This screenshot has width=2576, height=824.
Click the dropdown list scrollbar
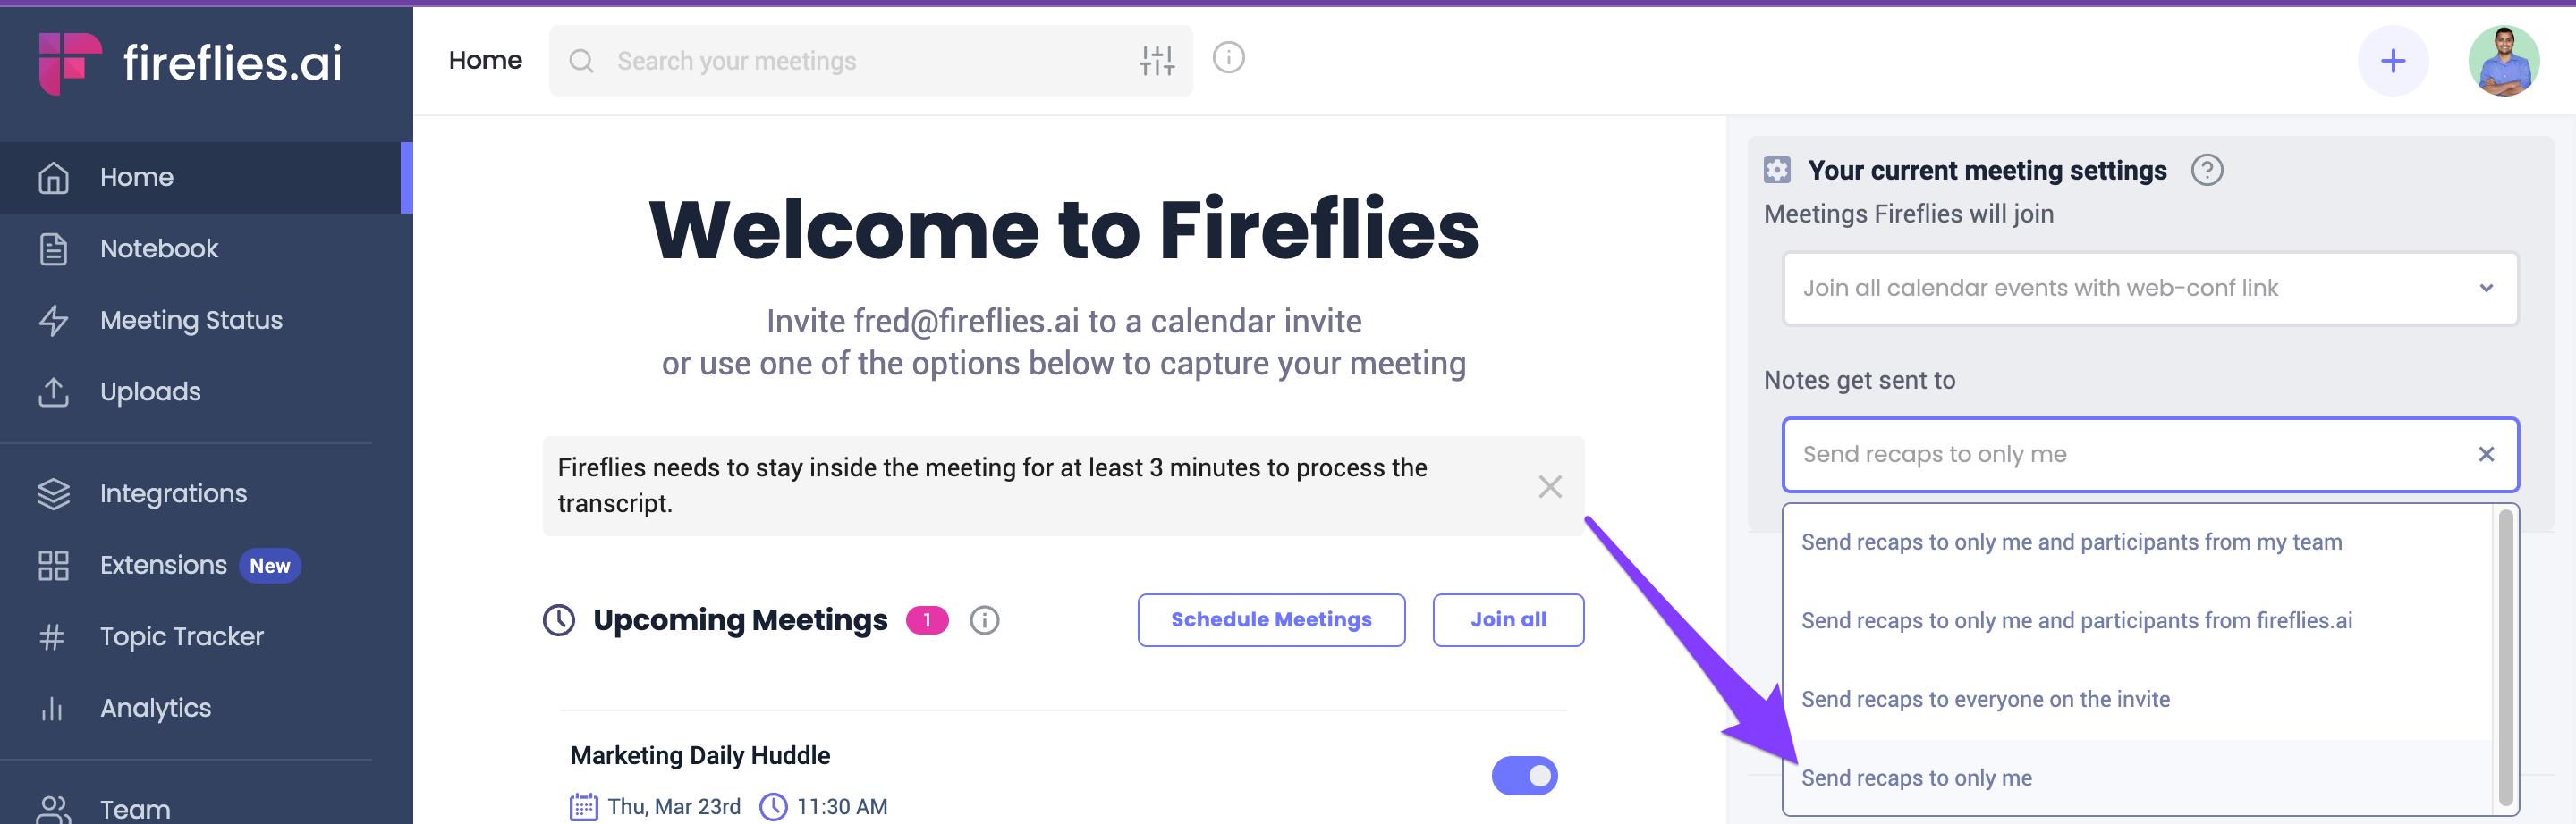click(2505, 656)
